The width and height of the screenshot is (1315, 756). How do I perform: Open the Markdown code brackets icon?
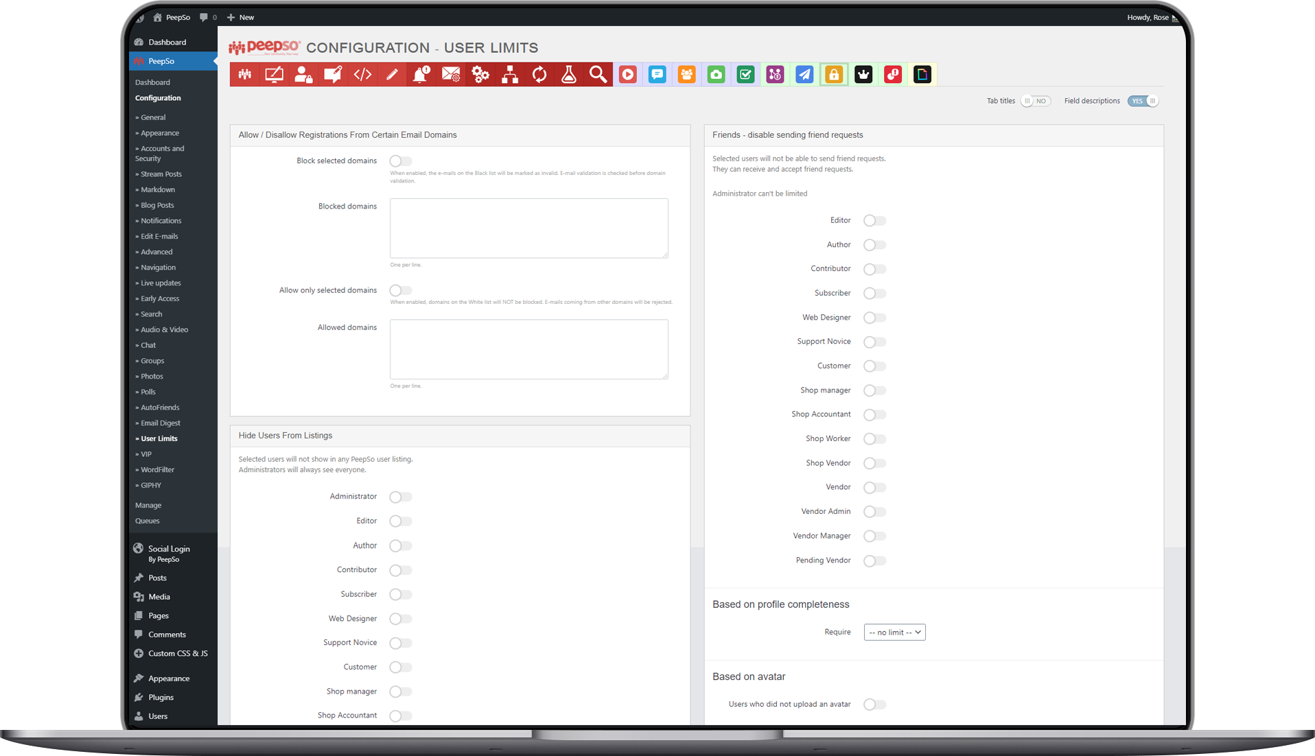coord(362,74)
